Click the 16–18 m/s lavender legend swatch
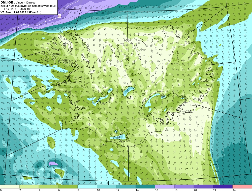The image size is (252, 192). click(x=165, y=186)
